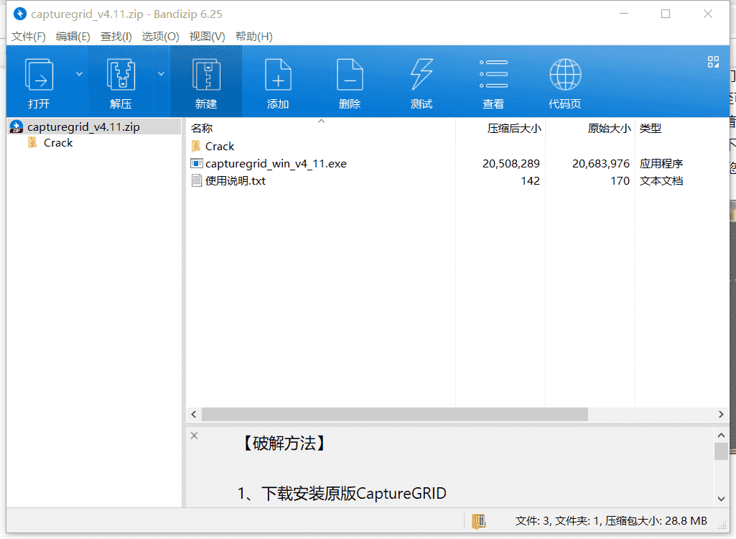Click the Crack folder icon in file list
This screenshot has width=736, height=539.
tap(196, 146)
